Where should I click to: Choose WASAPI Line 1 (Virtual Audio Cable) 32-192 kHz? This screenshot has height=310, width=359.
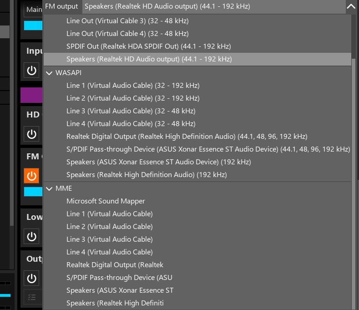[197, 86]
